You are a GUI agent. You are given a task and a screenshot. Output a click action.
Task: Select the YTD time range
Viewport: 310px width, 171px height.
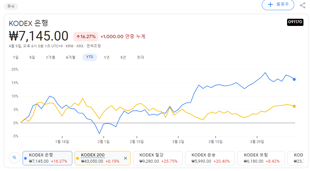[90, 57]
